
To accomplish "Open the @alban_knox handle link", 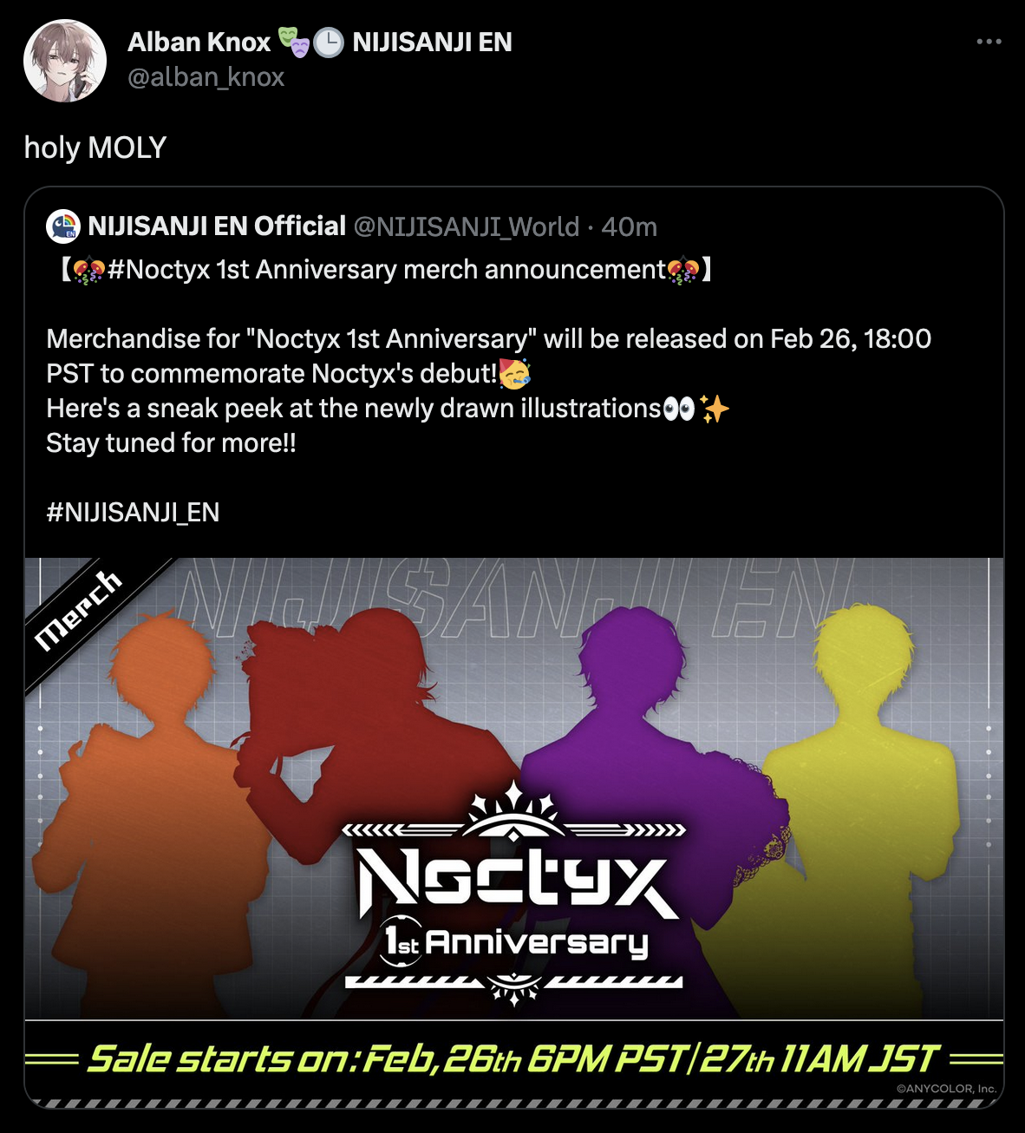I will 206,77.
